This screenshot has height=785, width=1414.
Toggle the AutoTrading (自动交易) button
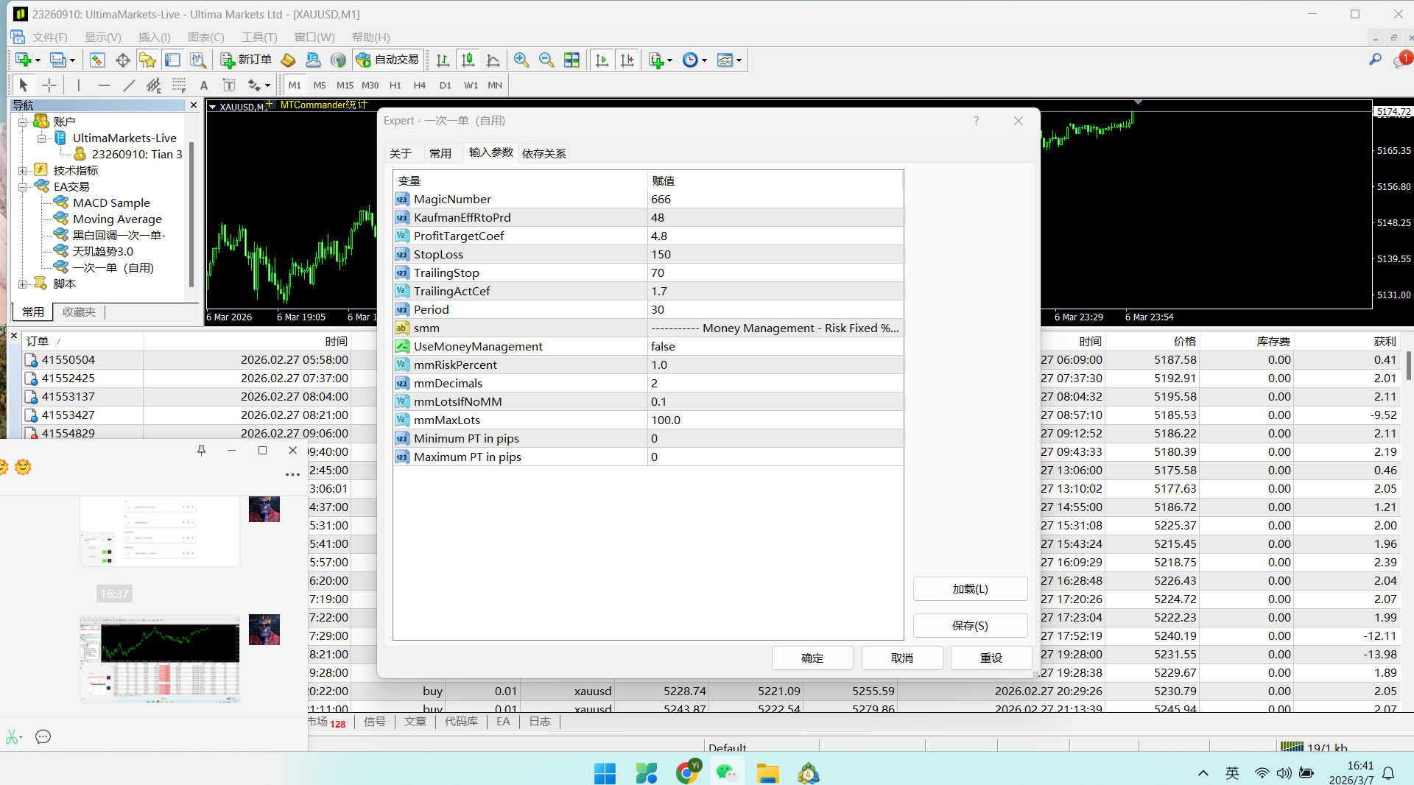pyautogui.click(x=387, y=60)
